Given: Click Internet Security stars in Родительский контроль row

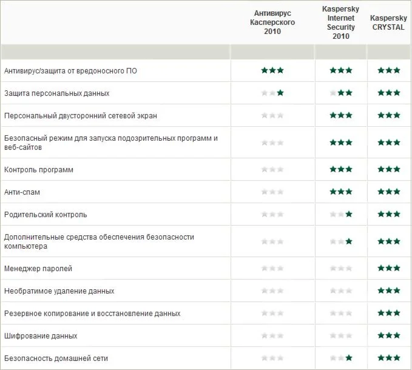Looking at the screenshot, I should click(341, 214).
